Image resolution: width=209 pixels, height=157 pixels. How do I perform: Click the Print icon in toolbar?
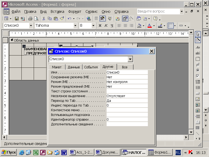(x=30, y=19)
